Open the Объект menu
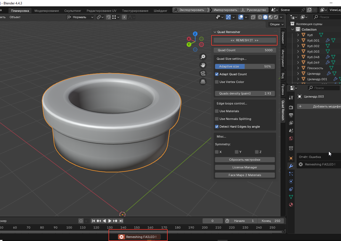 tap(15, 17)
